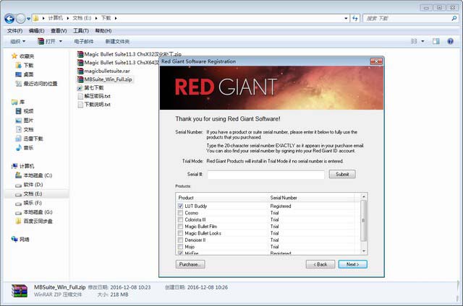The height and width of the screenshot is (306, 463).
Task: Open the 编辑(E) menu
Action: (37, 30)
